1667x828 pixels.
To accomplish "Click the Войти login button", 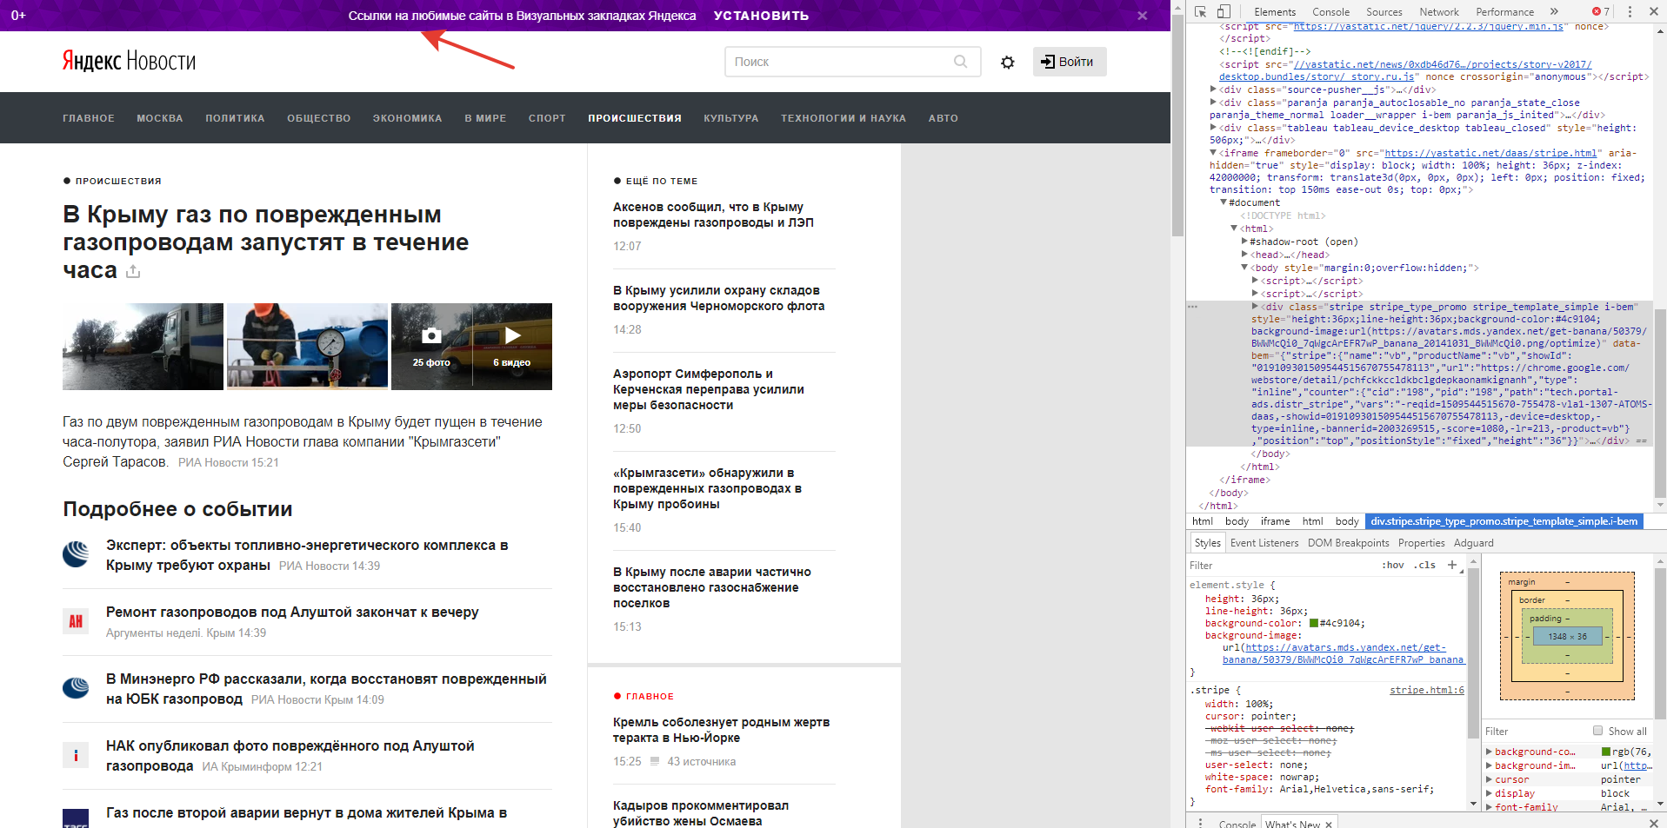I will tap(1070, 62).
